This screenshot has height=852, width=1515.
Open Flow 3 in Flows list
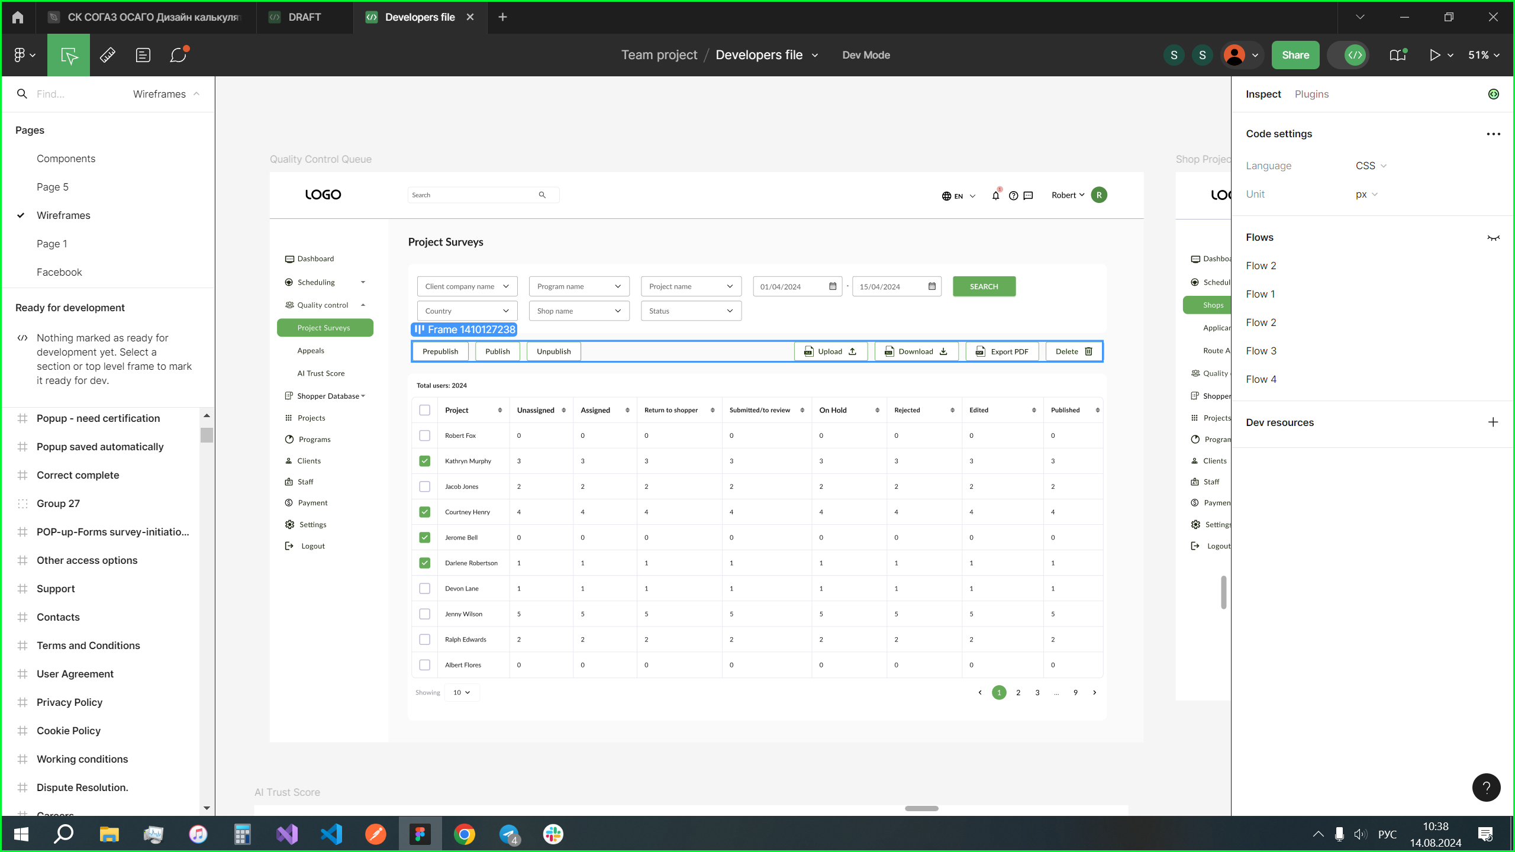1261,351
